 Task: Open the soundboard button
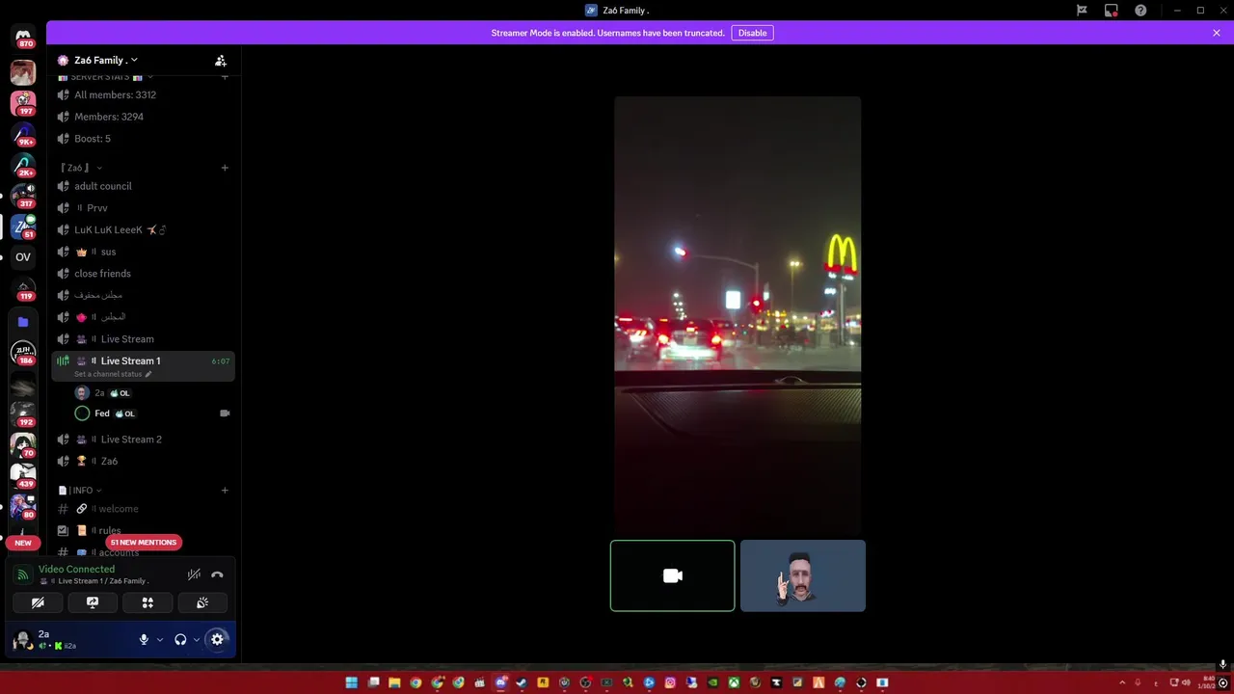tap(202, 602)
